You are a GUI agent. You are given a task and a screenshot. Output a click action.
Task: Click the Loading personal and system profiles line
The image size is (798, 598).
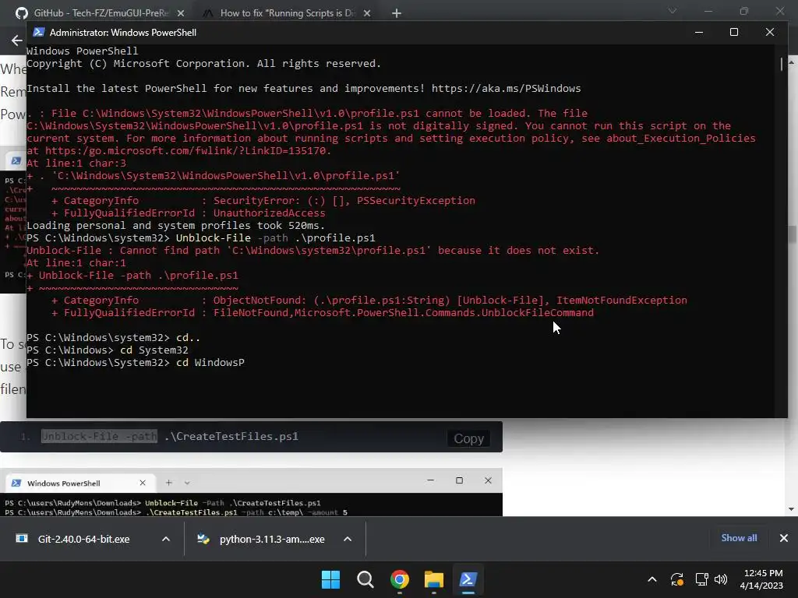pos(175,225)
